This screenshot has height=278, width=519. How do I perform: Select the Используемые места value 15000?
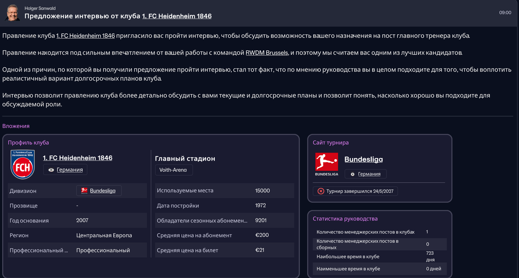point(263,191)
